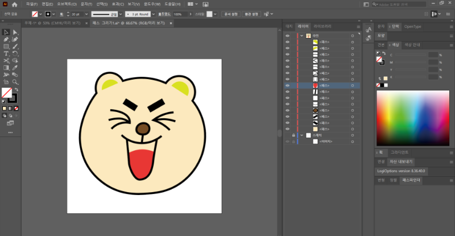Open the stroke weight 20 pt dropdown

(86, 14)
